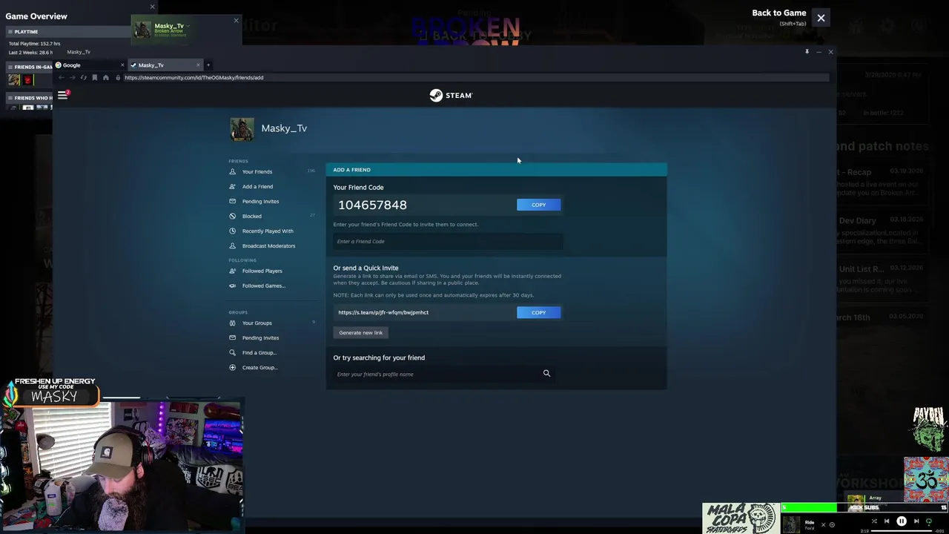Viewport: 949px width, 534px height.
Task: Select Add a Friend in sidebar
Action: click(x=257, y=186)
